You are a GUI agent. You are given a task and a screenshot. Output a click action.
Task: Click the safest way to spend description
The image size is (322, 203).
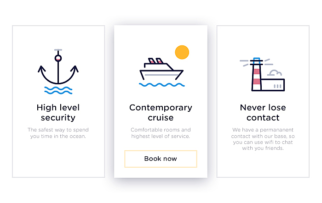click(58, 133)
